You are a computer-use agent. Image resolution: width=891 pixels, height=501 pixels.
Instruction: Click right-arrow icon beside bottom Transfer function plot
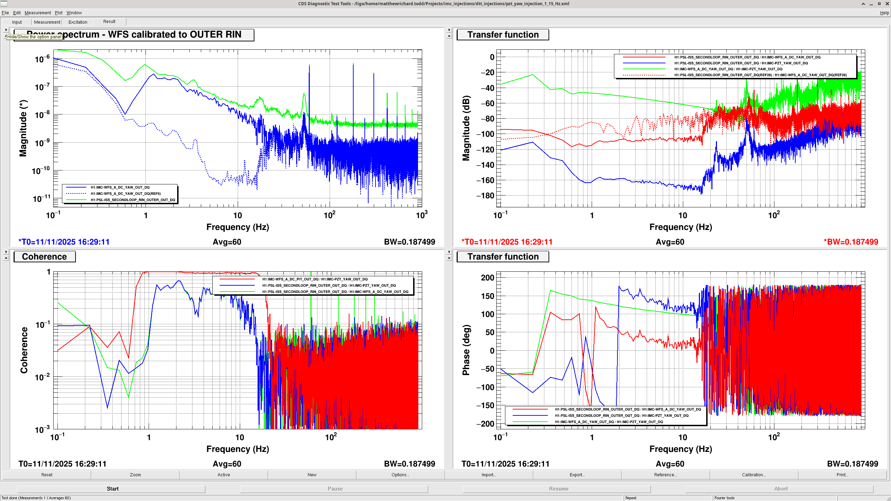pos(449,252)
